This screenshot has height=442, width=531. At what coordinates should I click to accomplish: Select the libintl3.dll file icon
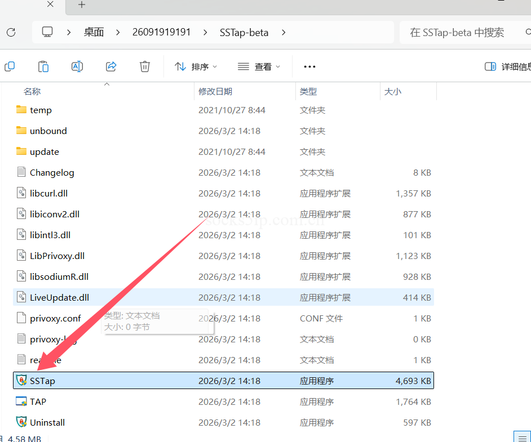click(21, 235)
